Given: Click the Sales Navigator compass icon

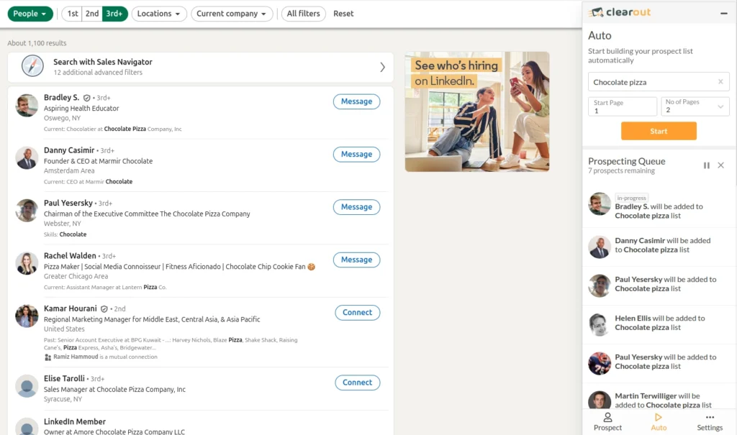Looking at the screenshot, I should (32, 66).
